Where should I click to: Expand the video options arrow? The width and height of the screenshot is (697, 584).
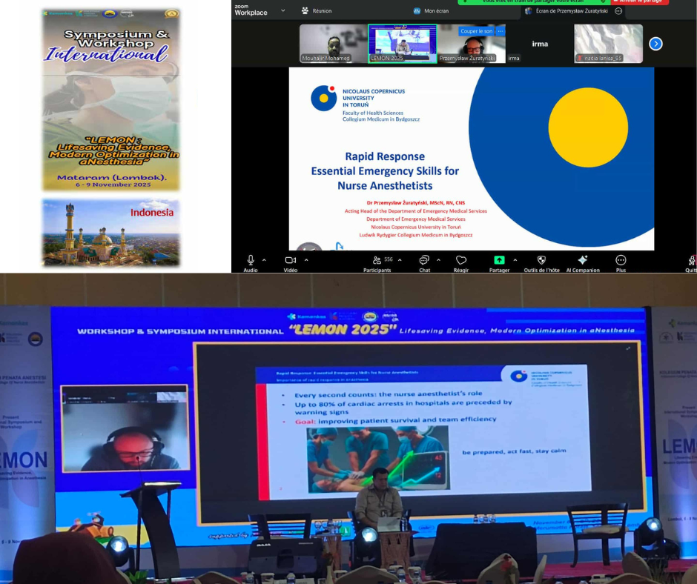[306, 260]
